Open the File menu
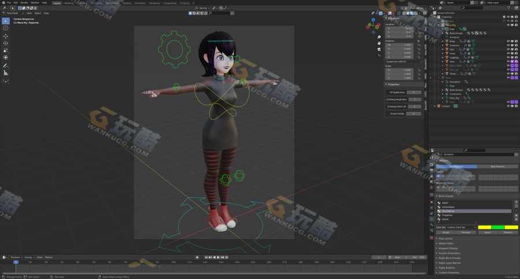The height and width of the screenshot is (279, 520). point(9,3)
